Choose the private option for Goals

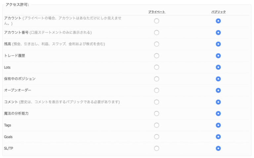(x=156, y=137)
